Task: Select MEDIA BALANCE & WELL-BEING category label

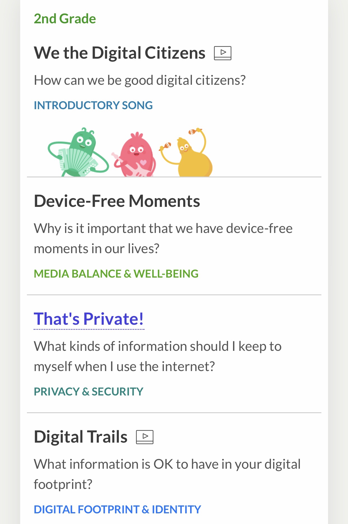Action: pos(116,274)
